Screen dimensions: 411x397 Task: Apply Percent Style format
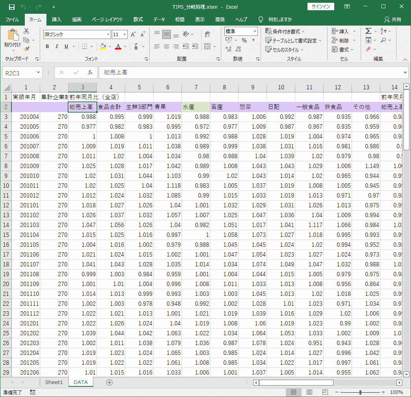tap(244, 41)
